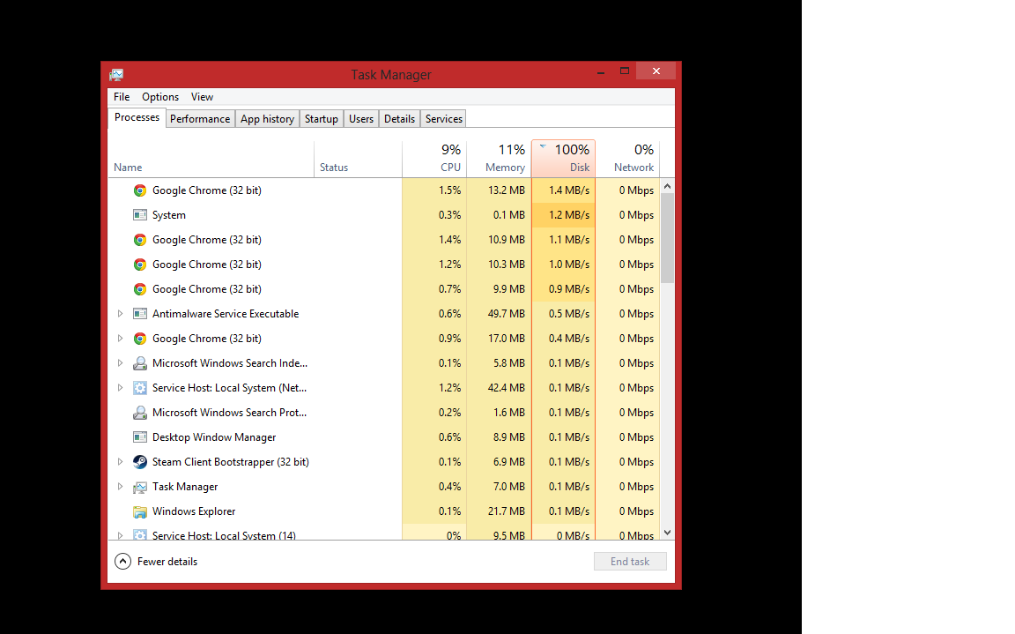
Task: Click Steam Client Bootstrapper icon
Action: (140, 462)
